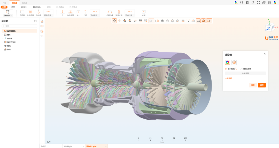Click the rainbow color wheel swatch
The height and width of the screenshot is (148, 279).
tap(228, 62)
